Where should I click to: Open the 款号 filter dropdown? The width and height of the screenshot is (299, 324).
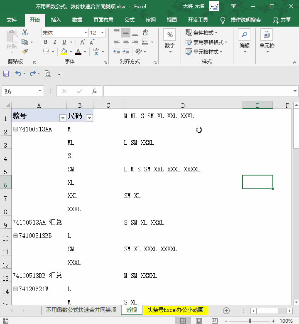[x=63, y=118]
